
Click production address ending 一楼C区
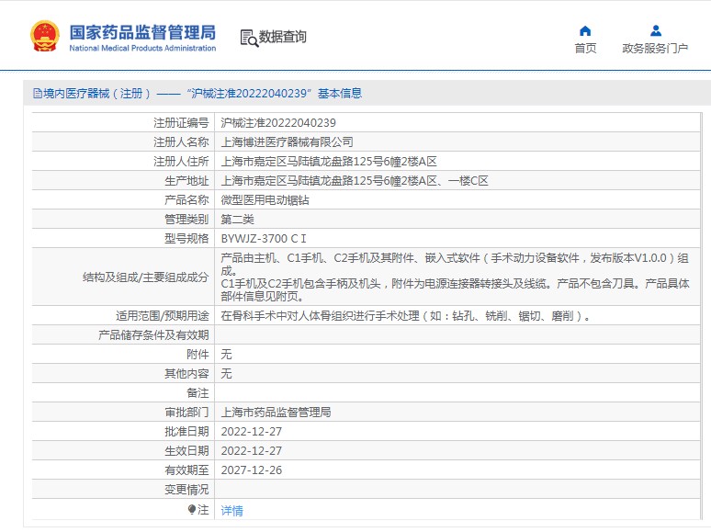pos(355,181)
